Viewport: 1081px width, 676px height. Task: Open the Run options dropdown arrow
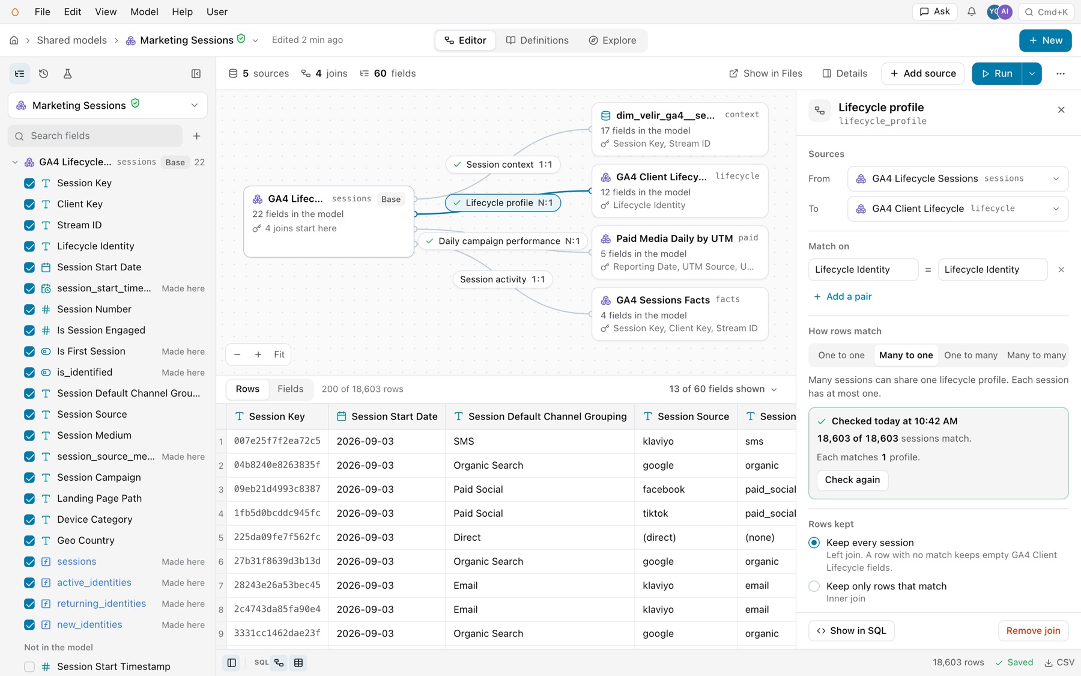pos(1032,73)
